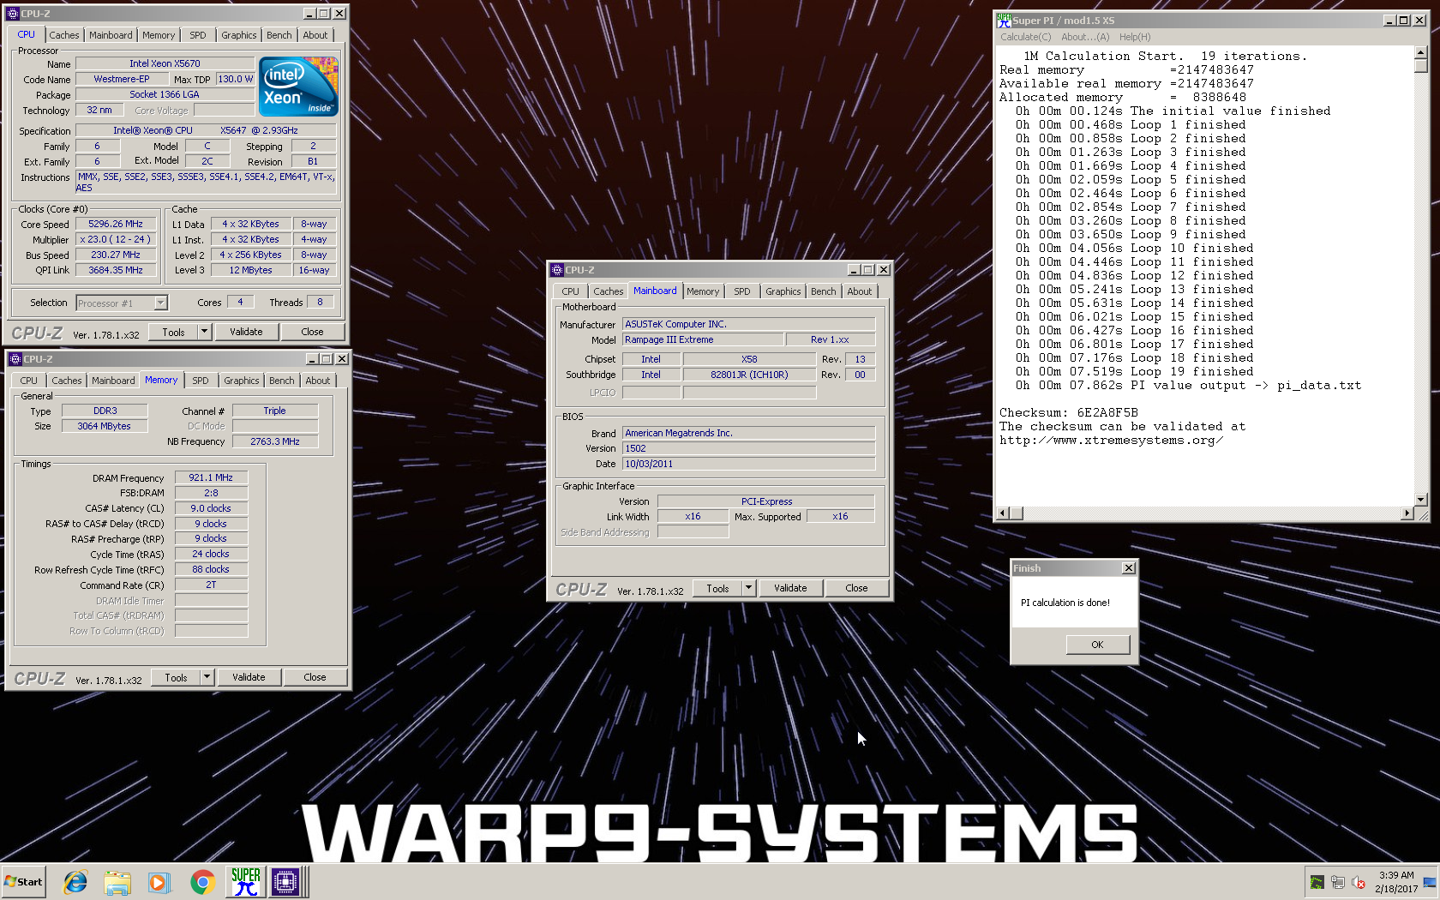This screenshot has width=1440, height=900.
Task: Open green tray icon near clock
Action: click(1317, 882)
